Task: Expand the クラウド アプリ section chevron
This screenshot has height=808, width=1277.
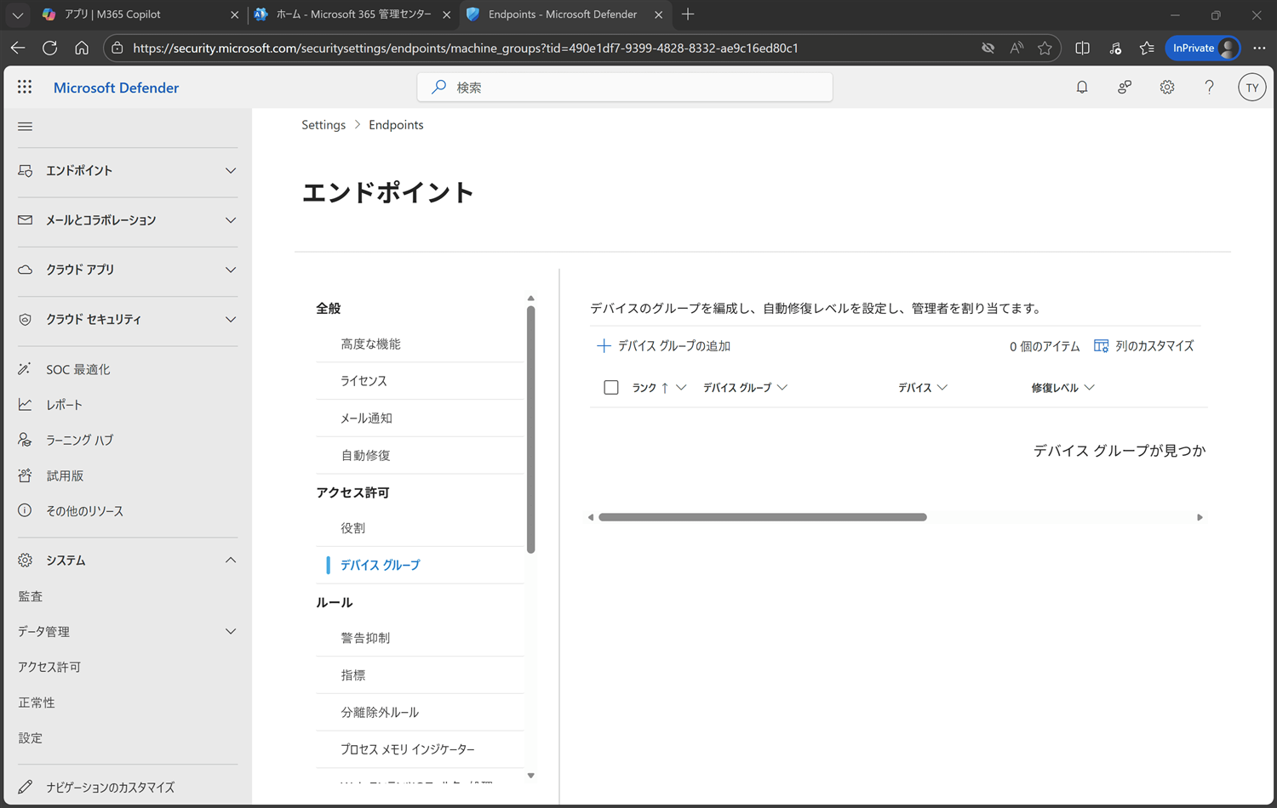Action: [231, 270]
